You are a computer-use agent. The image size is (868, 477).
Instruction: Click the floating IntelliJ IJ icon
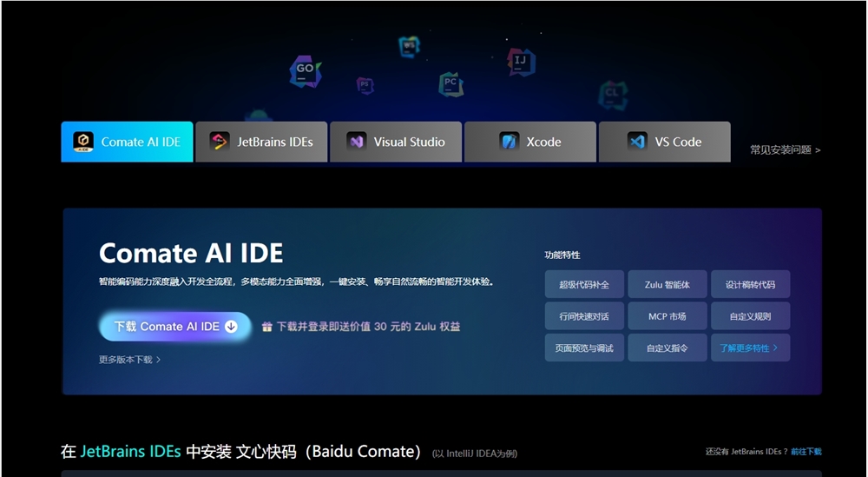pos(521,62)
